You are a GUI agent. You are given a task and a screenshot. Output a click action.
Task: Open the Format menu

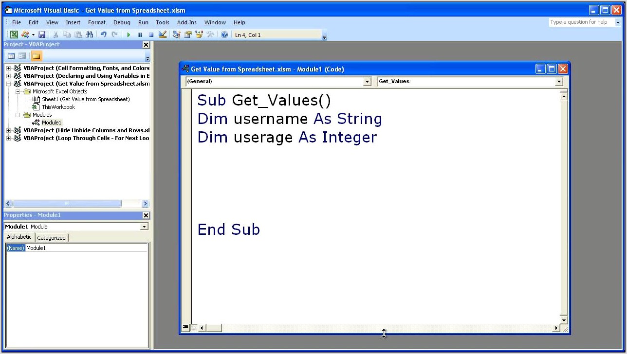96,22
